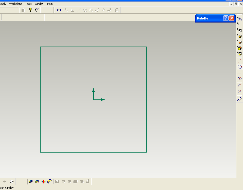Select the Spline sketching tool
The width and height of the screenshot is (243, 190).
(239, 92)
